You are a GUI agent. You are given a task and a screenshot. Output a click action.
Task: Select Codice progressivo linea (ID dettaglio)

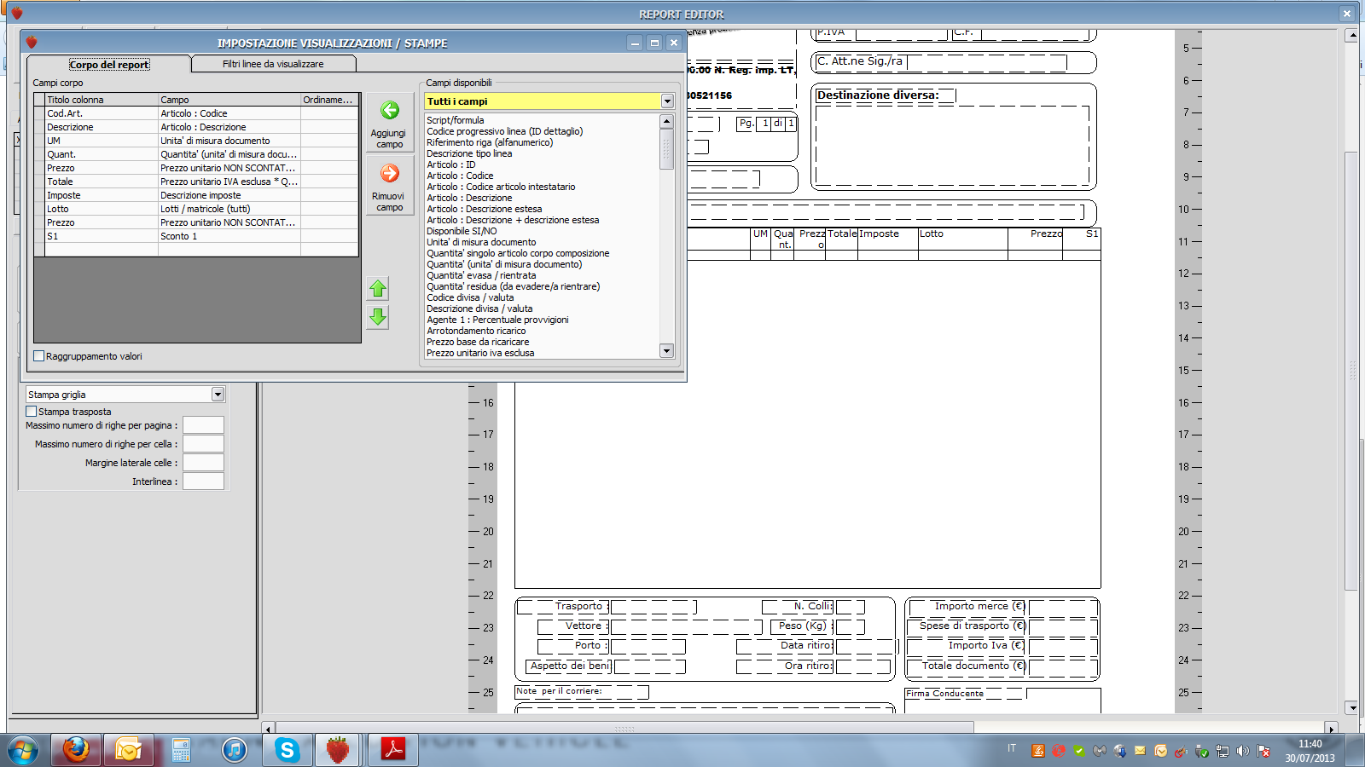click(x=504, y=131)
